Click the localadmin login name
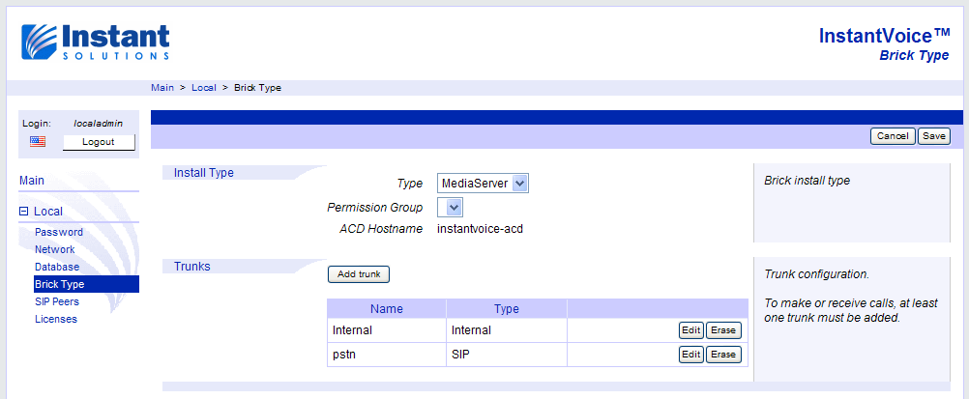This screenshot has width=969, height=399. click(x=99, y=124)
